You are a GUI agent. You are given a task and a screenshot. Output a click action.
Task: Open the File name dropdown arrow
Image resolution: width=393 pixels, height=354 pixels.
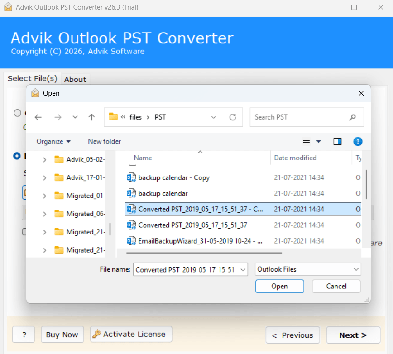click(243, 270)
